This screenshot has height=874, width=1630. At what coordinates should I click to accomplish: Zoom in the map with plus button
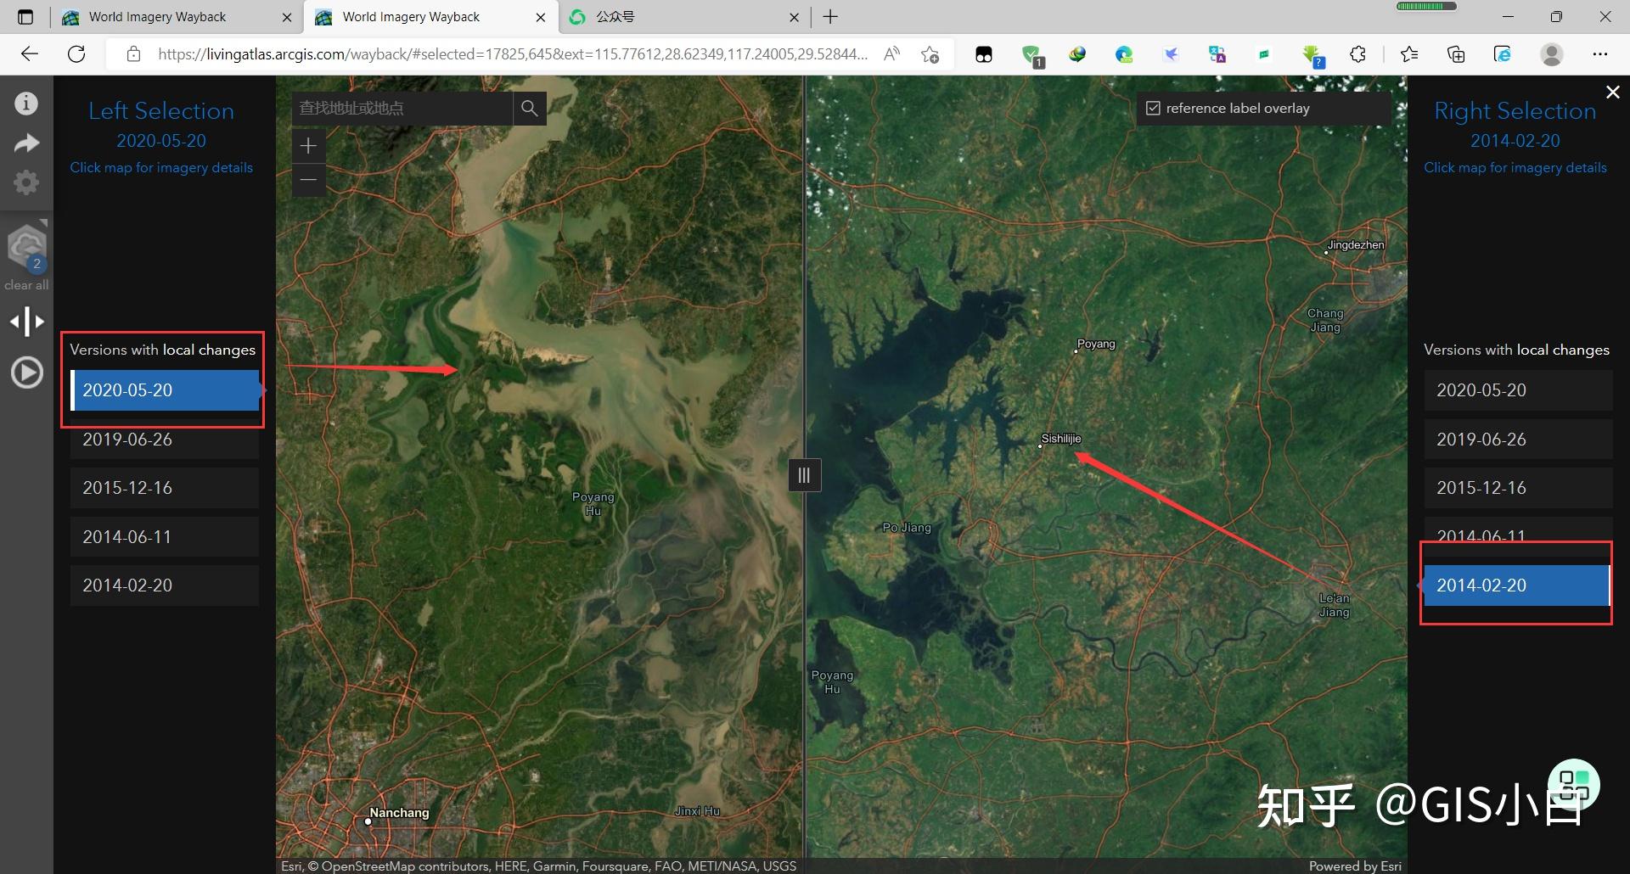point(309,146)
